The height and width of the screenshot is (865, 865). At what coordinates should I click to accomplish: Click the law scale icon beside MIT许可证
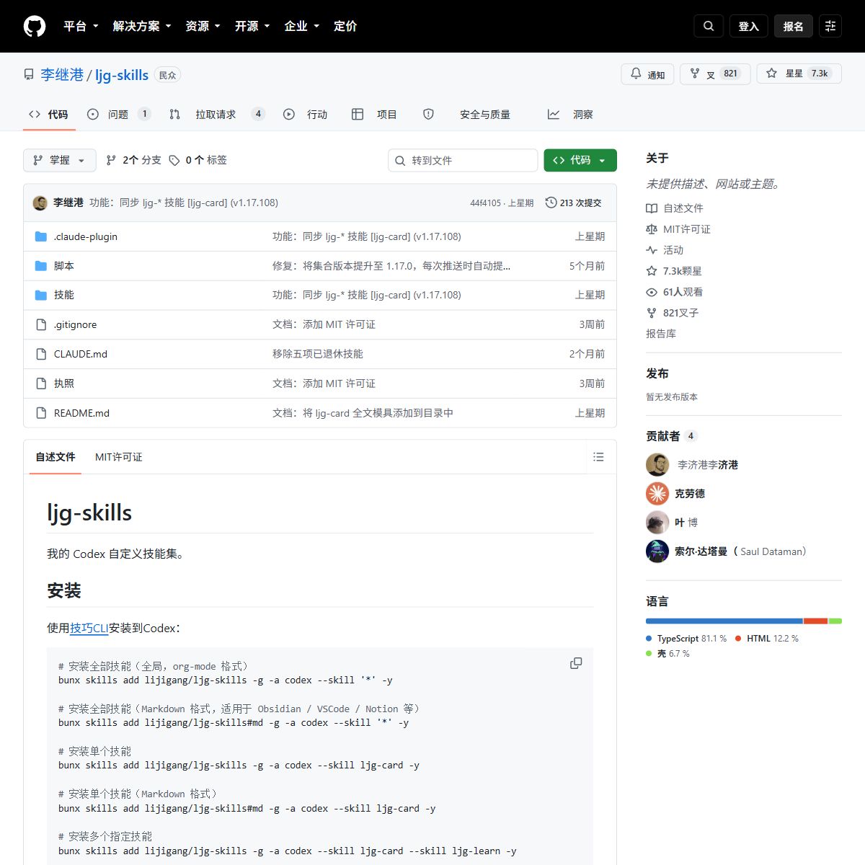652,229
